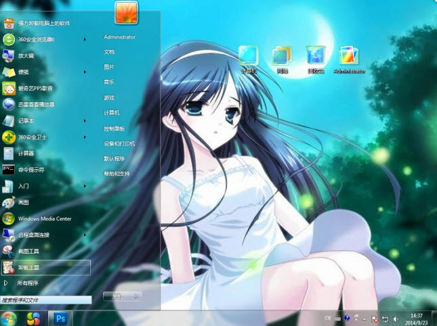
Task: Click the 搜索程序和文件 search box
Action: [45, 299]
